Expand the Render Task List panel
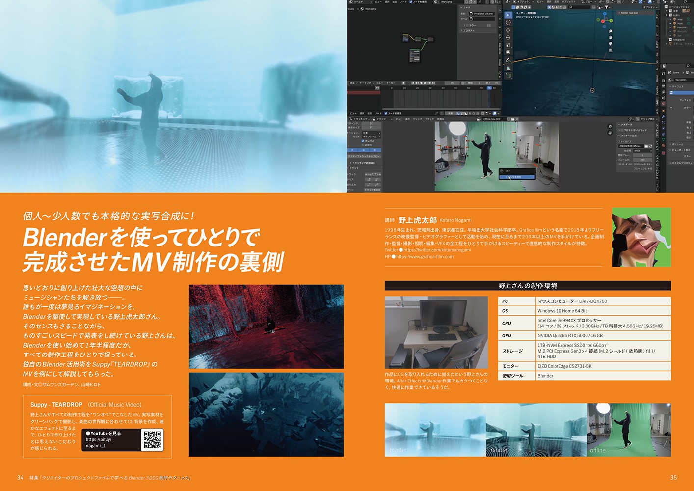 coord(628,13)
